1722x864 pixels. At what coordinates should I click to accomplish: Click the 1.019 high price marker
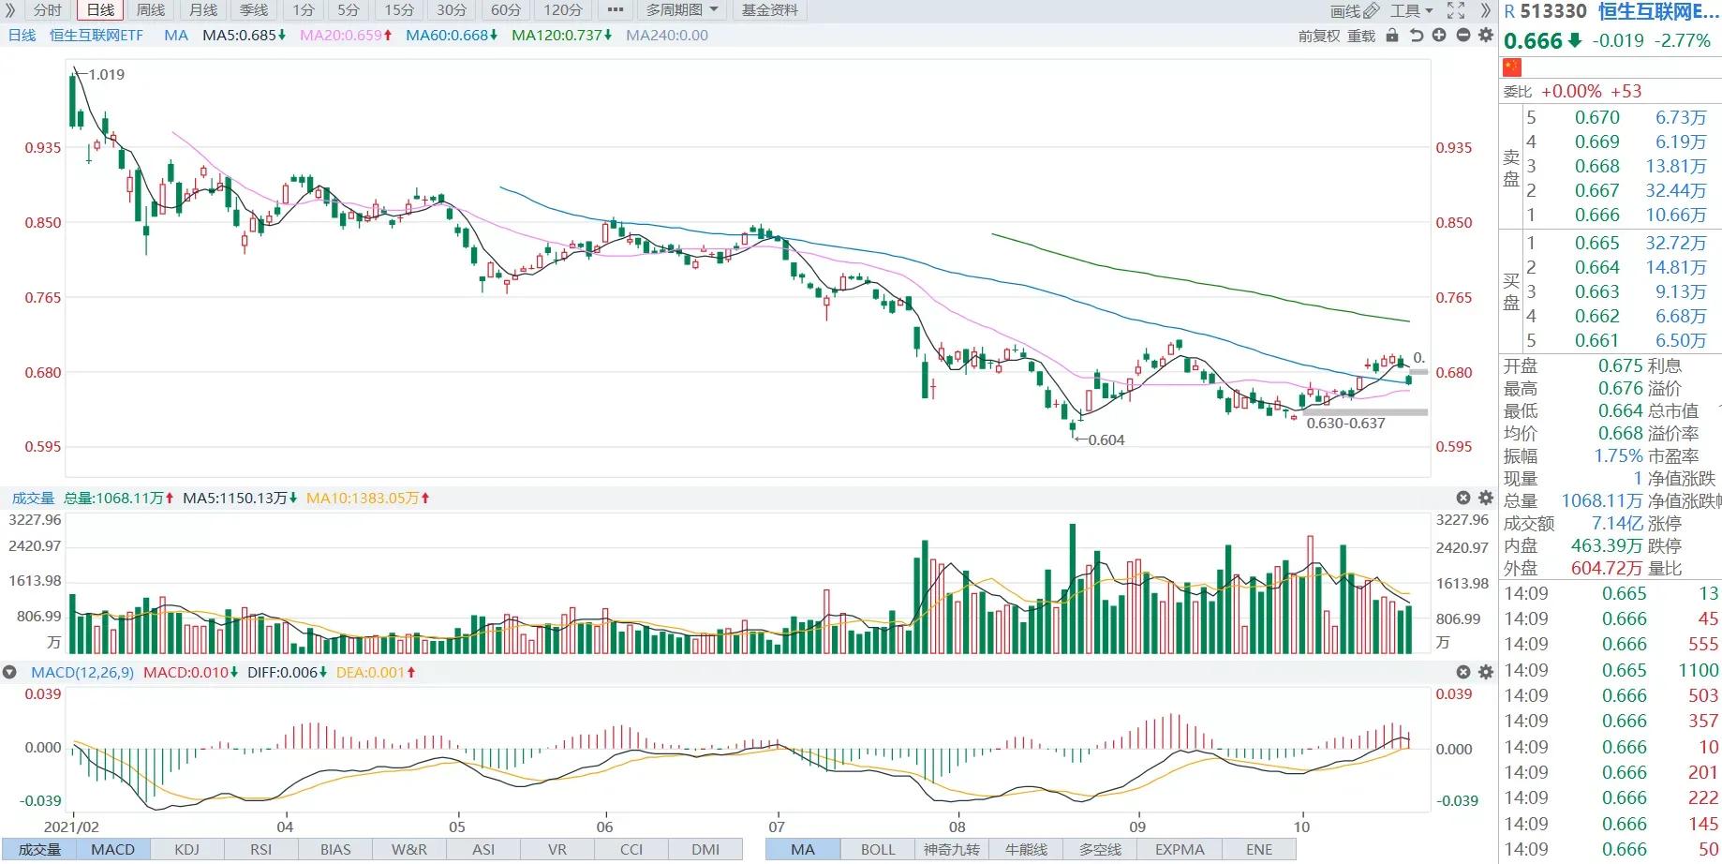[x=106, y=74]
